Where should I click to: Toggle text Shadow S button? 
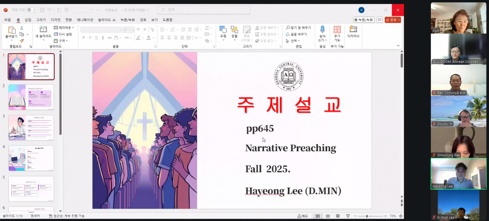coord(103,38)
